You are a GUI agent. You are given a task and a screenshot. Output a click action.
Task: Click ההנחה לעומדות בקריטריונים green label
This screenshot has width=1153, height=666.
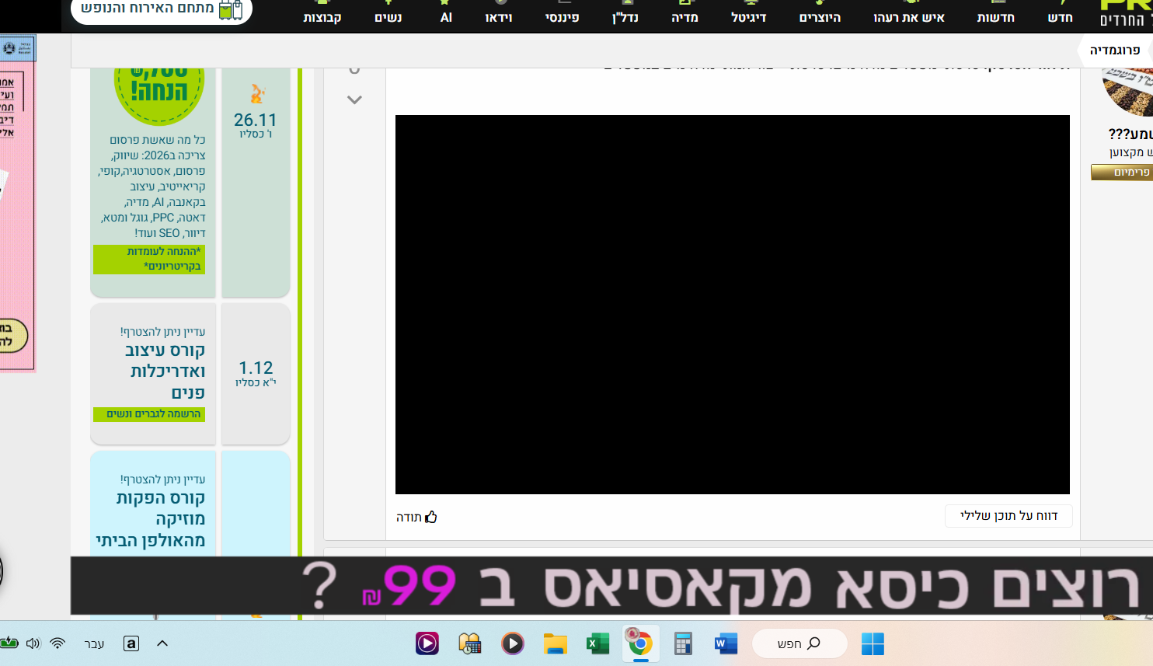coord(149,260)
